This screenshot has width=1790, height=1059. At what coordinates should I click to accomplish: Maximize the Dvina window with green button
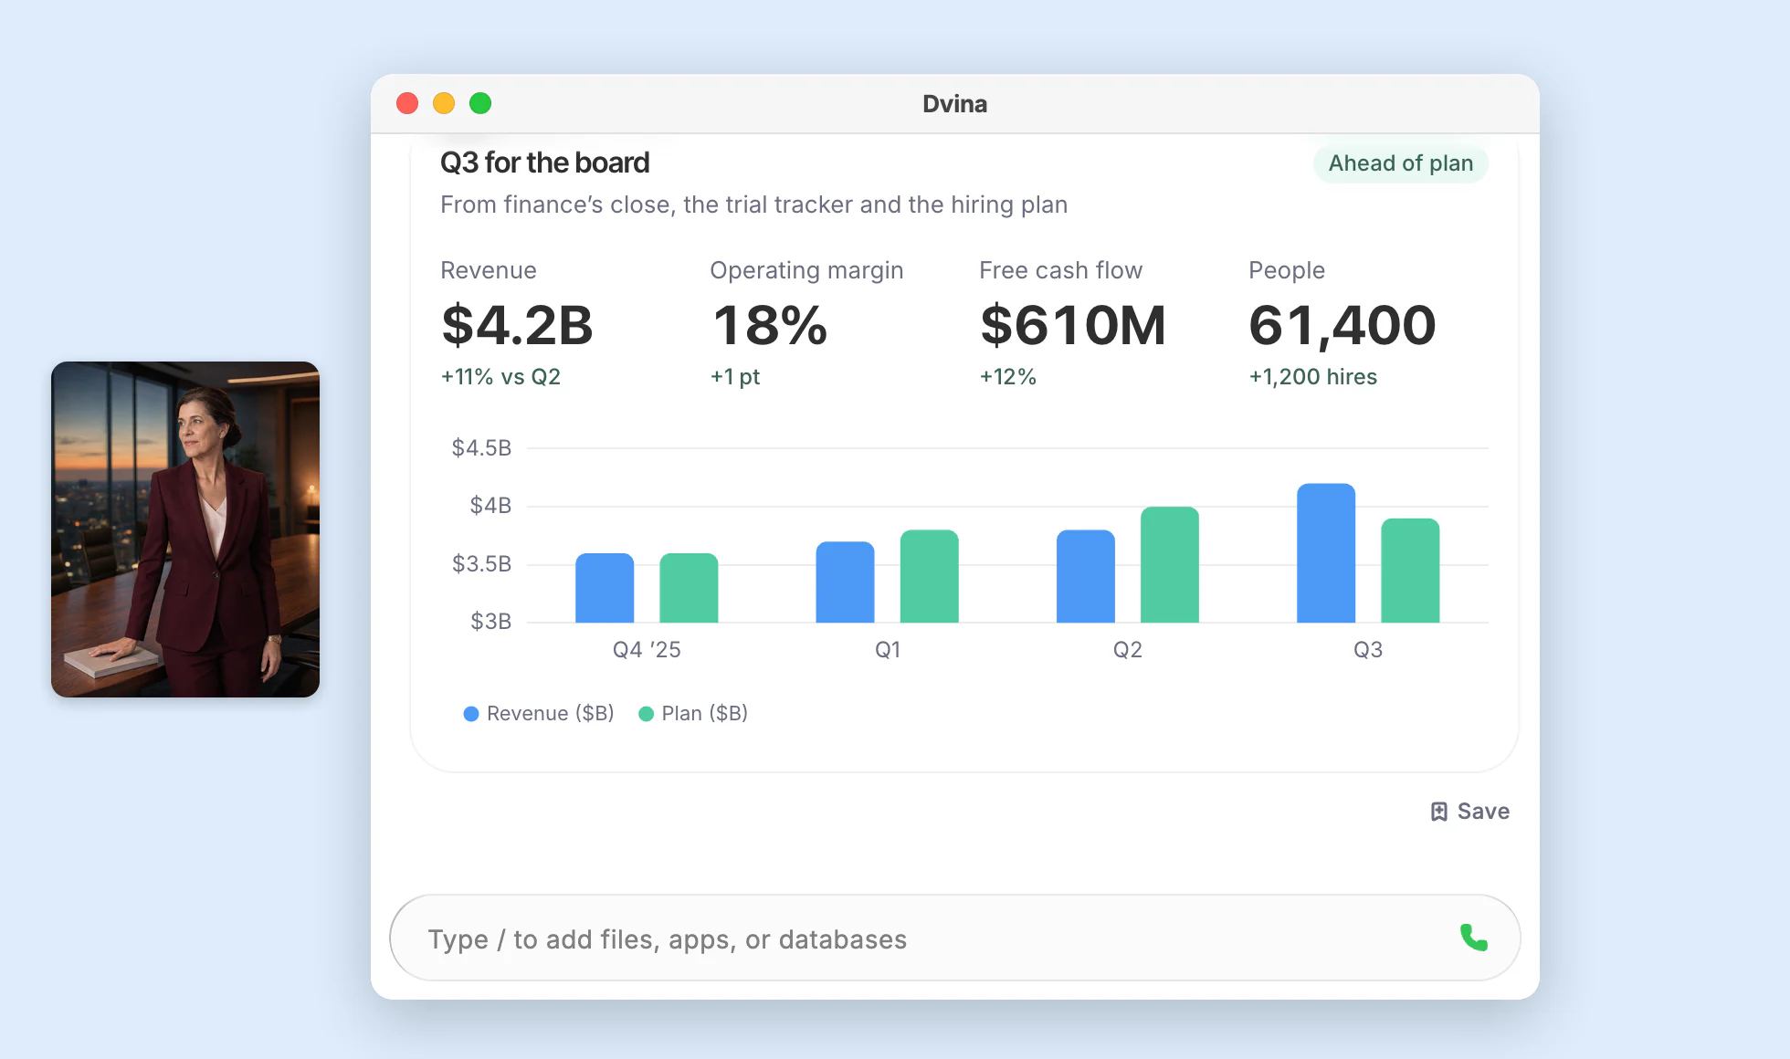click(480, 103)
